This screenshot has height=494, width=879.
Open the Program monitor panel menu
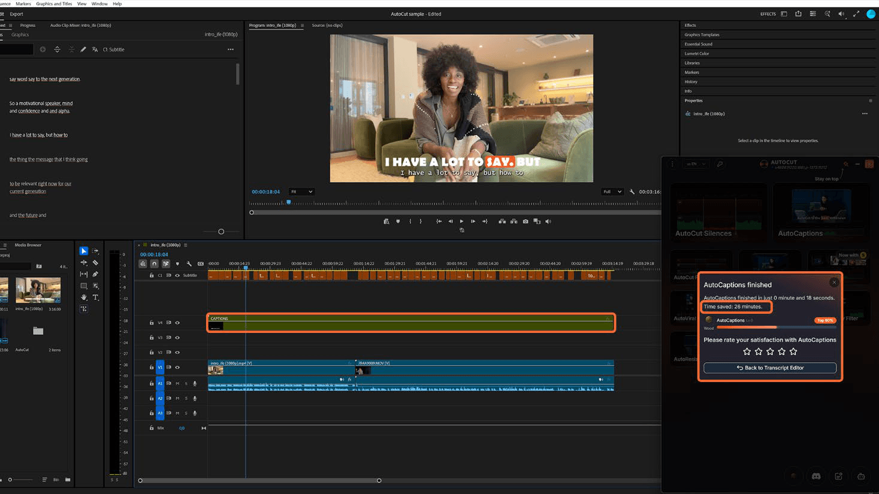(302, 25)
